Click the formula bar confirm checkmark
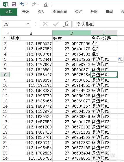Image resolution: width=124 pixels, height=162 pixels. [x=56, y=24]
